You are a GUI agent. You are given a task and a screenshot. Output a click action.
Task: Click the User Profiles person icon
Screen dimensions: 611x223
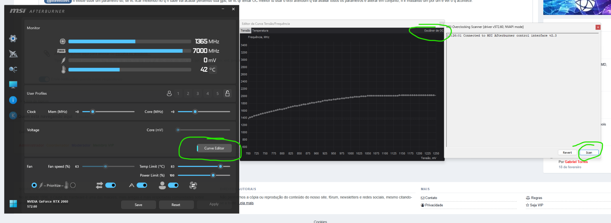[x=169, y=93]
